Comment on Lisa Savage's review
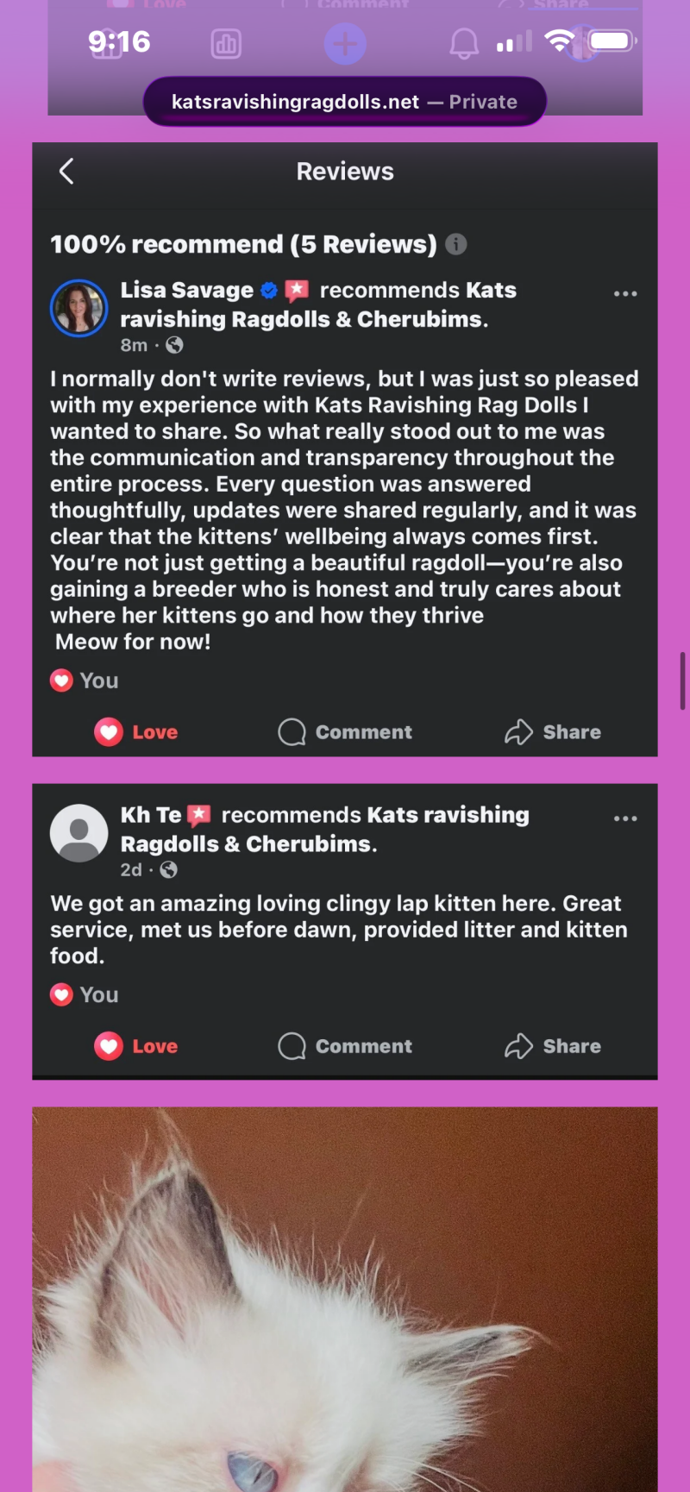The width and height of the screenshot is (690, 1492). [x=345, y=732]
